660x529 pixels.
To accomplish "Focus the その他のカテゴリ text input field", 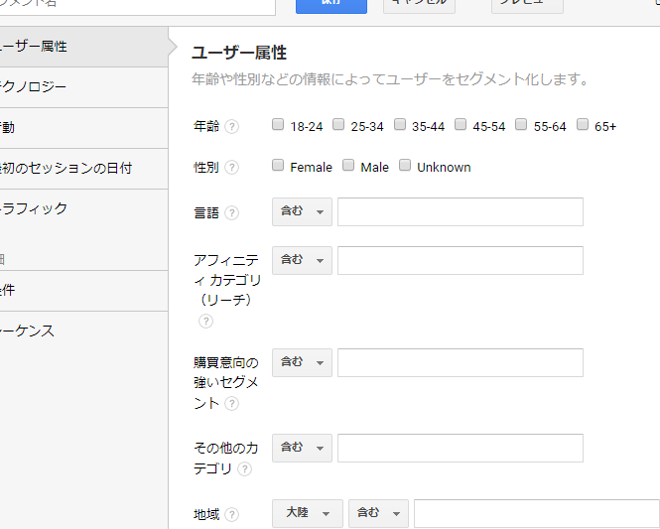I will [x=461, y=448].
